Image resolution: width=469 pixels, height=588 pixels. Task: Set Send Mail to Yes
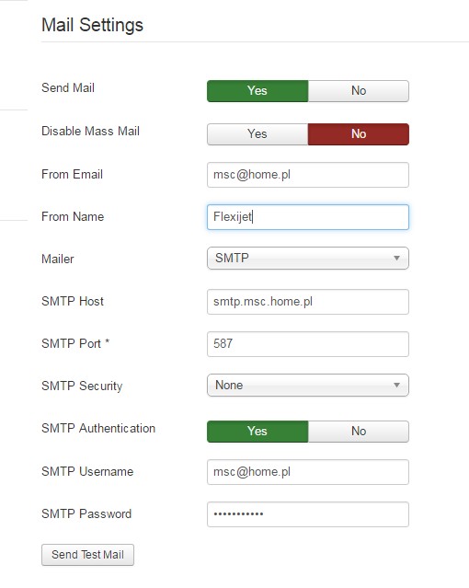(257, 91)
